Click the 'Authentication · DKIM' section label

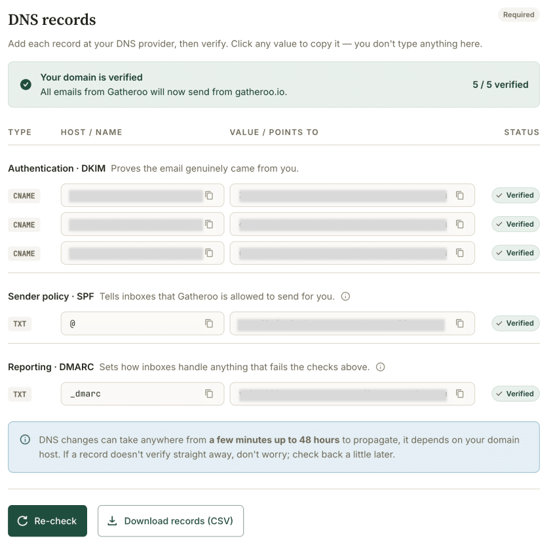click(57, 168)
